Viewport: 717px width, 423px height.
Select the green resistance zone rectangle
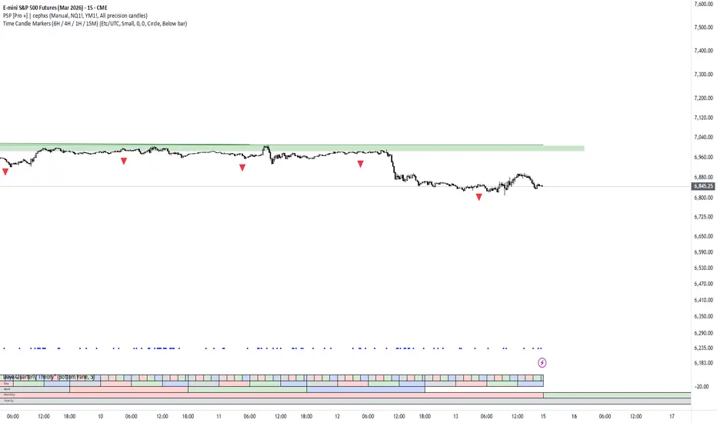tap(292, 148)
